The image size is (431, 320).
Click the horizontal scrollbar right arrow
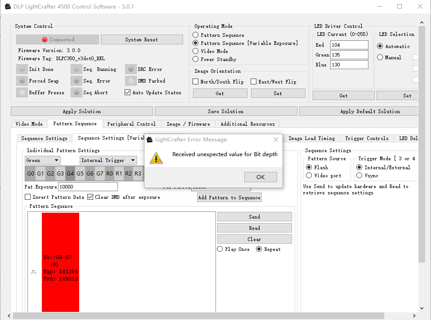pos(414,316)
